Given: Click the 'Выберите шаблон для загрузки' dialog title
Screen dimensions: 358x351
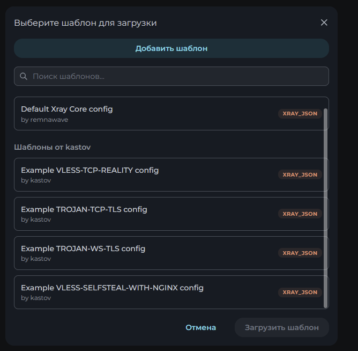Looking at the screenshot, I should [x=85, y=23].
